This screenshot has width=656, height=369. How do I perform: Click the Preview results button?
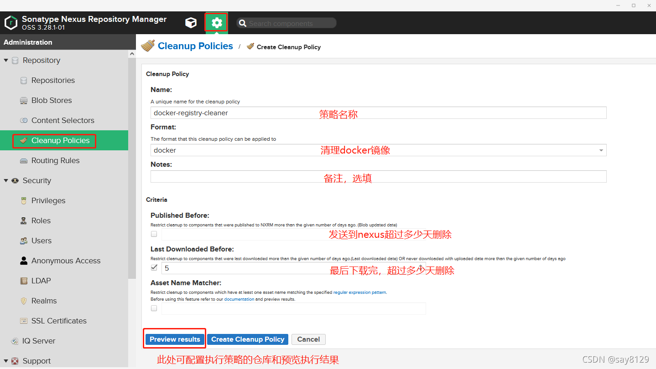pos(174,339)
